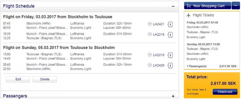Expand the Passengers section
This screenshot has width=241, height=99.
tap(173, 96)
